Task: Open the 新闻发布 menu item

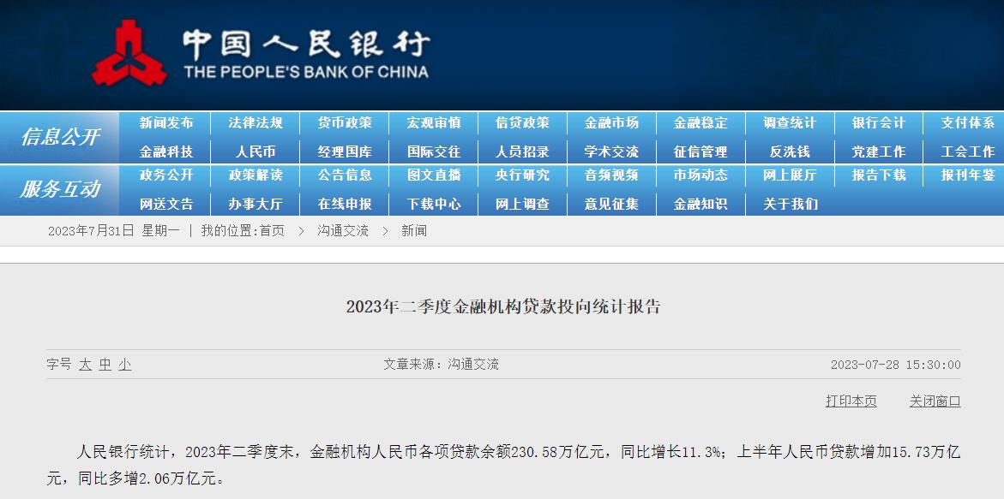Action: [x=166, y=123]
